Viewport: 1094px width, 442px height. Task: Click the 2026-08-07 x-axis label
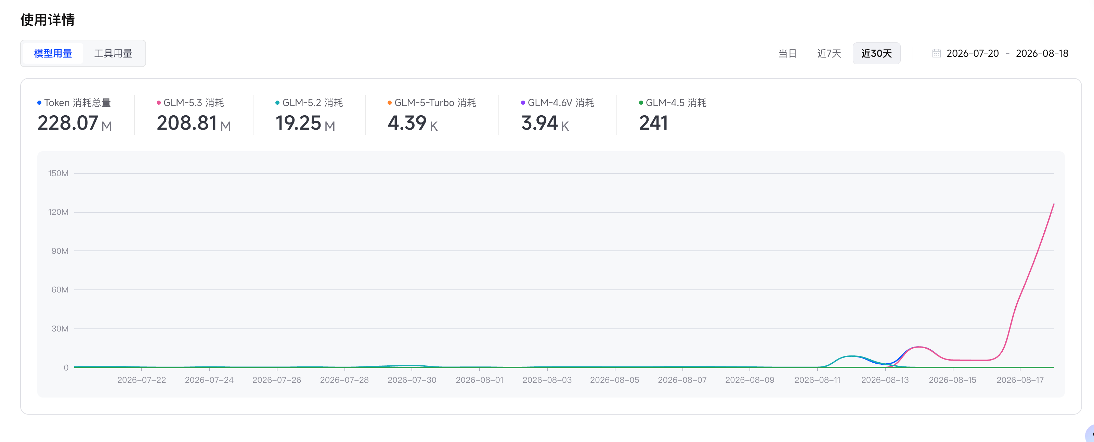pos(682,380)
